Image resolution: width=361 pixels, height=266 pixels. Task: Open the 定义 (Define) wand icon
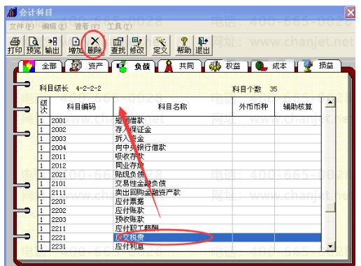pos(160,45)
